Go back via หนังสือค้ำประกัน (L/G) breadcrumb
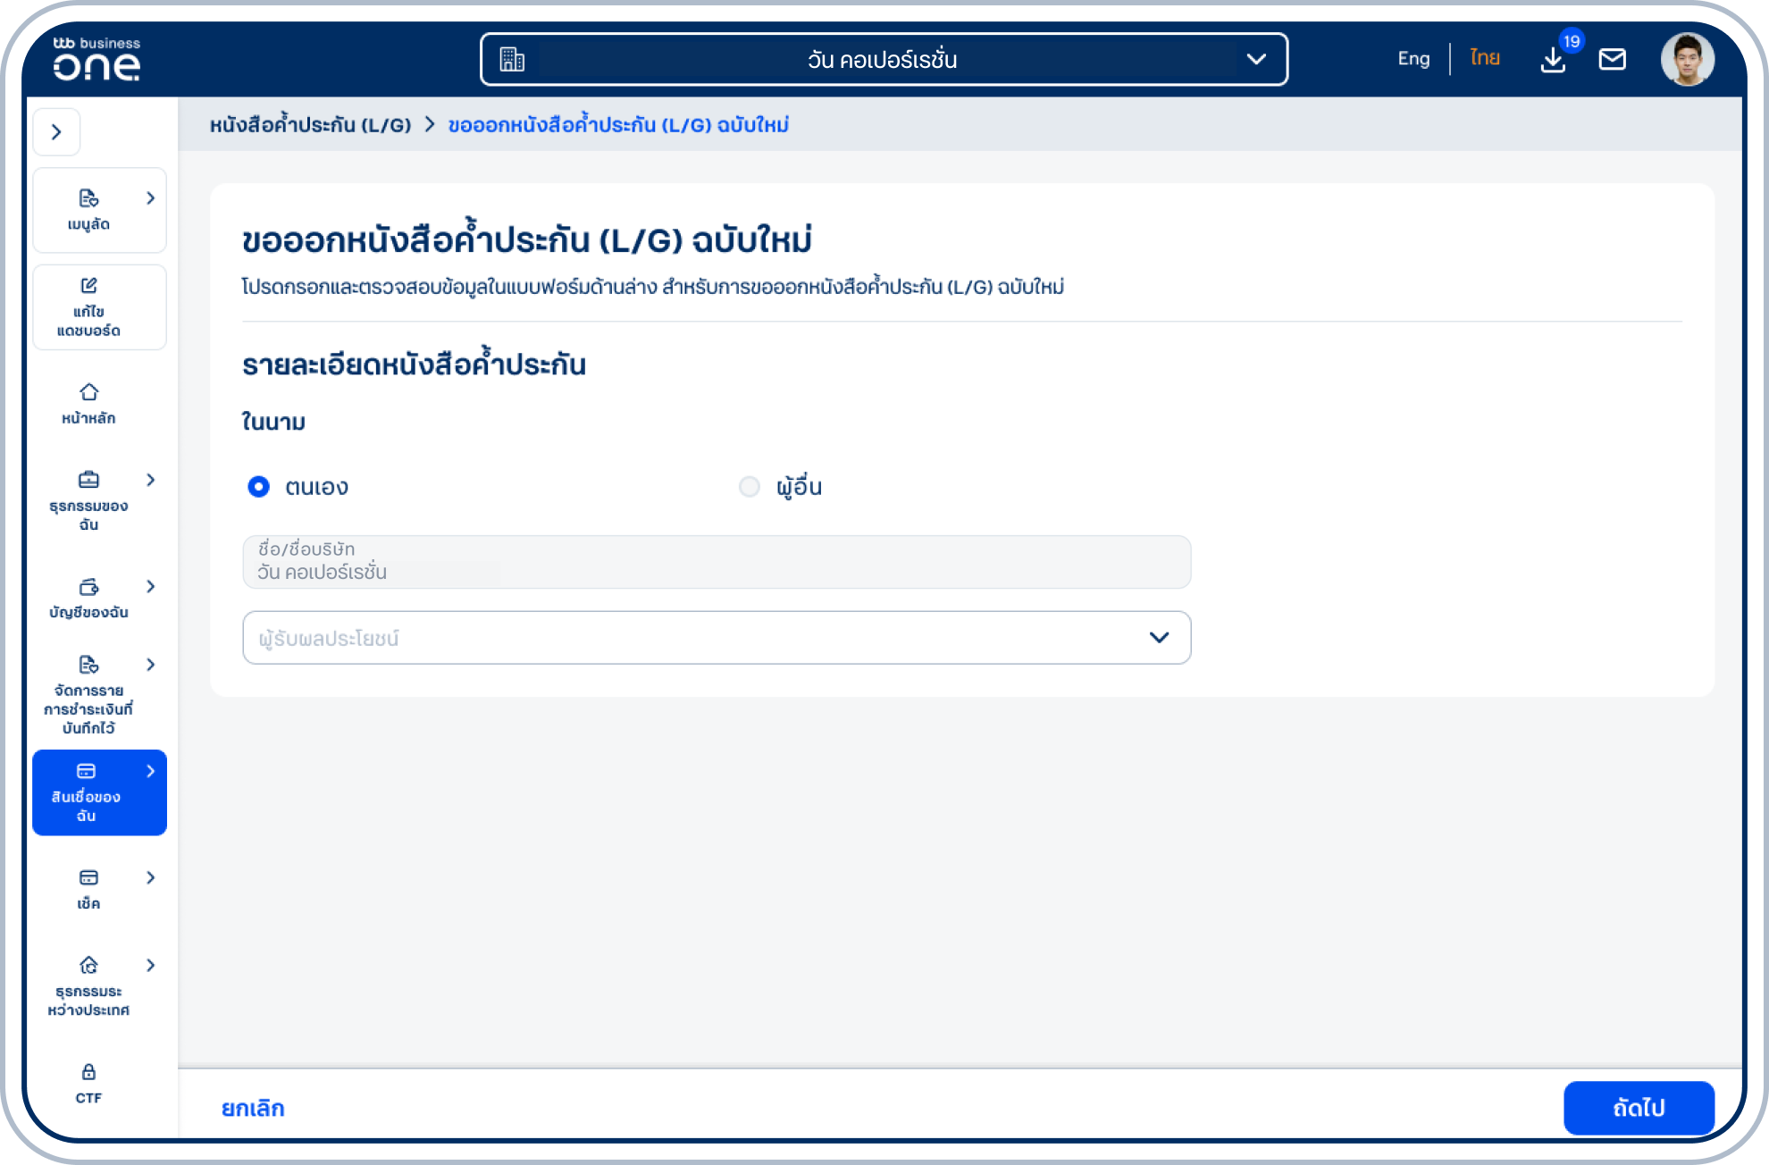Screen dimensions: 1769x1165 point(312,125)
